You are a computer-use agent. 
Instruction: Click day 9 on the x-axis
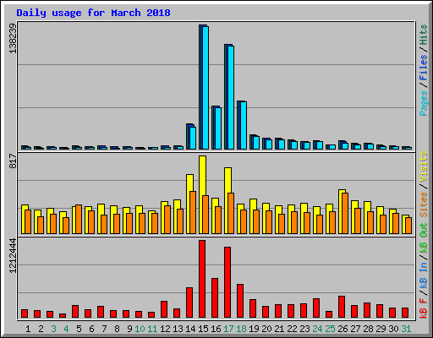coord(129,329)
